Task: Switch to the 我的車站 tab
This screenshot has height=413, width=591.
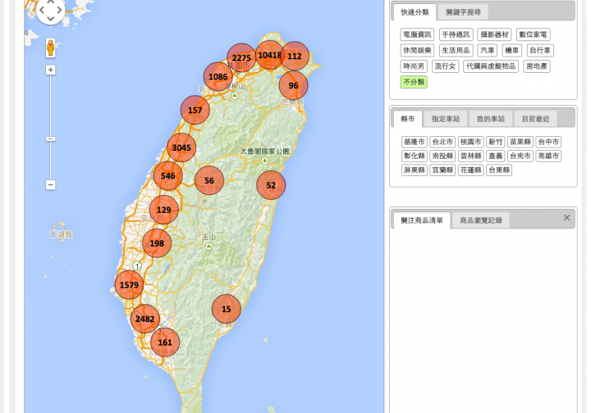Action: pos(490,119)
